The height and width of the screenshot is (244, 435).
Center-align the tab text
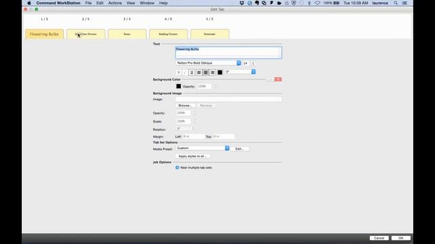click(205, 73)
